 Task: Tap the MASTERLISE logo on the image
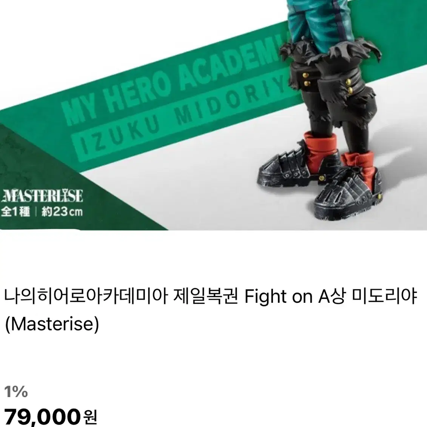[42, 196]
